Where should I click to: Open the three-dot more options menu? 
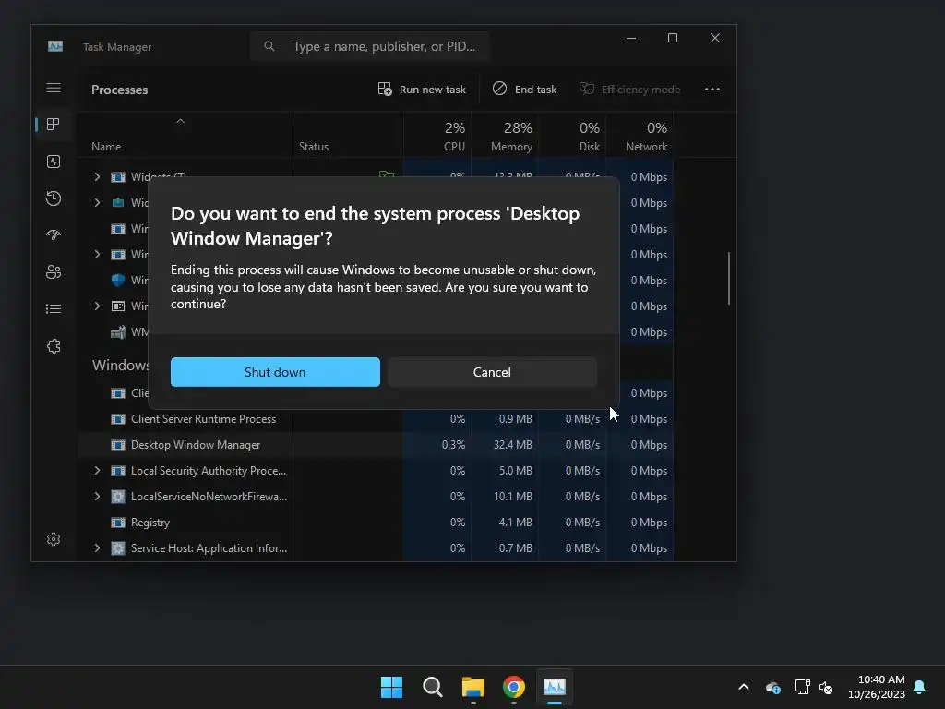pos(712,90)
